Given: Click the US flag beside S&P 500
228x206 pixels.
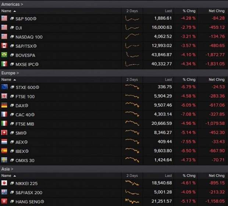Looking at the screenshot, I should tap(4, 18).
